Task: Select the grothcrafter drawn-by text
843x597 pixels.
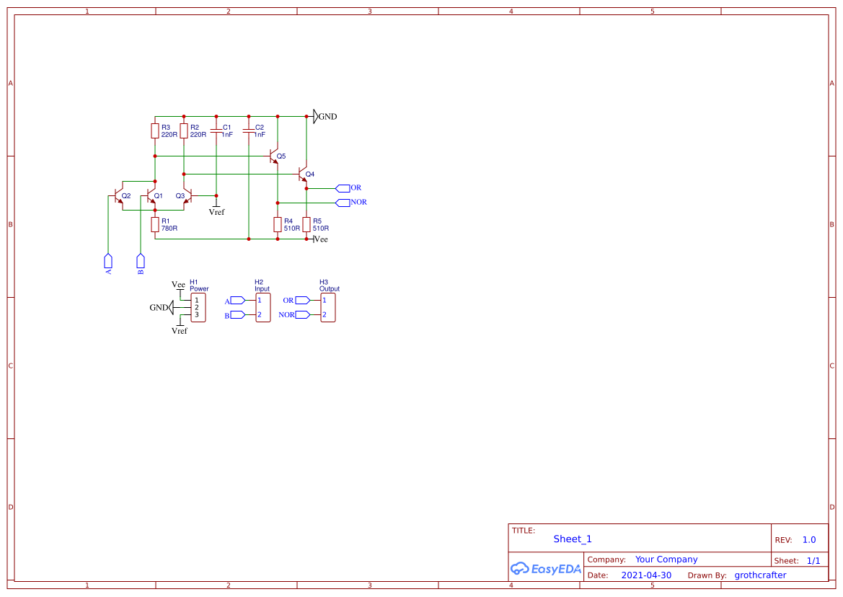Action: pos(760,575)
